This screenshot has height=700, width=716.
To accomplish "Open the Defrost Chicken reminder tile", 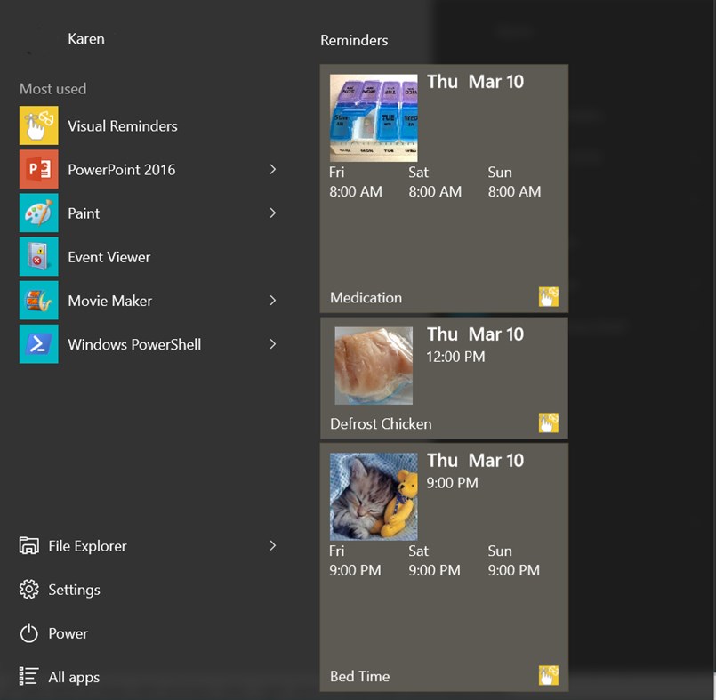I will click(x=444, y=377).
